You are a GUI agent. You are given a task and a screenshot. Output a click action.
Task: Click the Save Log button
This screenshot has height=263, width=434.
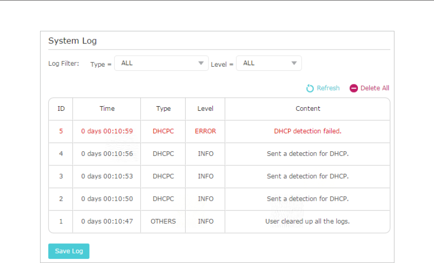(68, 251)
